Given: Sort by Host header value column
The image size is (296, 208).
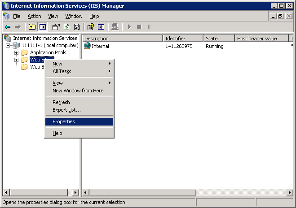Looking at the screenshot, I should [x=262, y=39].
